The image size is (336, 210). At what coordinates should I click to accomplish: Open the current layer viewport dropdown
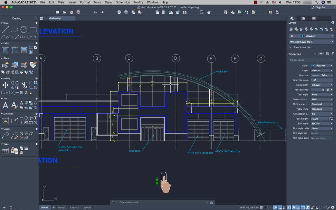[x=311, y=36]
